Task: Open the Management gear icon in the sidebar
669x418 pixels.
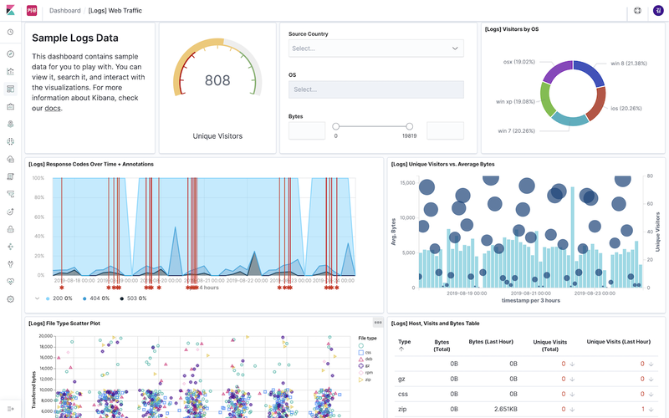Action: coord(11,299)
